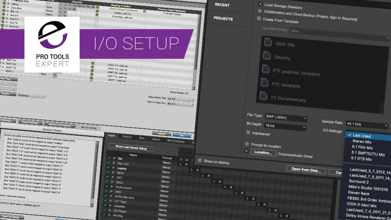Open the All Busses dropdown

[32, 96]
